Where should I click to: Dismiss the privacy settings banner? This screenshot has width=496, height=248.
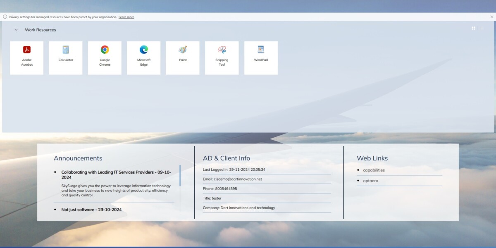coord(491,17)
